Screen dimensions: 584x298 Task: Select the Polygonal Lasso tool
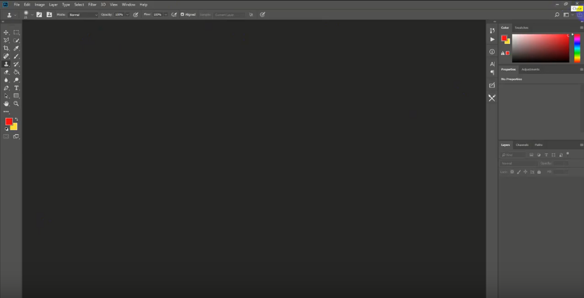point(6,40)
